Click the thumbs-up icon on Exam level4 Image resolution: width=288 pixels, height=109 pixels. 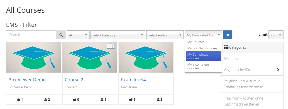[x=131, y=100]
